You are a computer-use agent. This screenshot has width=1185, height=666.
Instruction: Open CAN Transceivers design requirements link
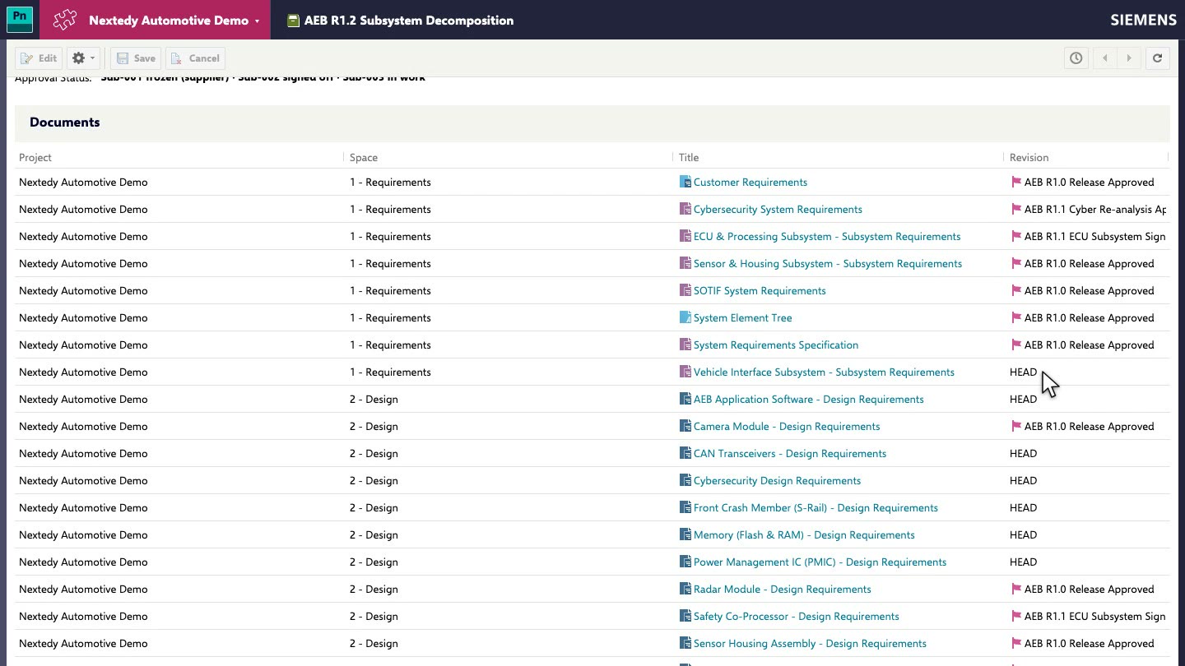tap(790, 454)
